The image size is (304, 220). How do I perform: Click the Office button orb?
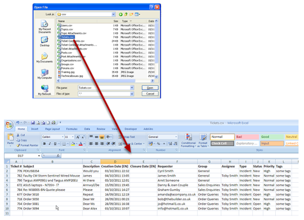9,125
